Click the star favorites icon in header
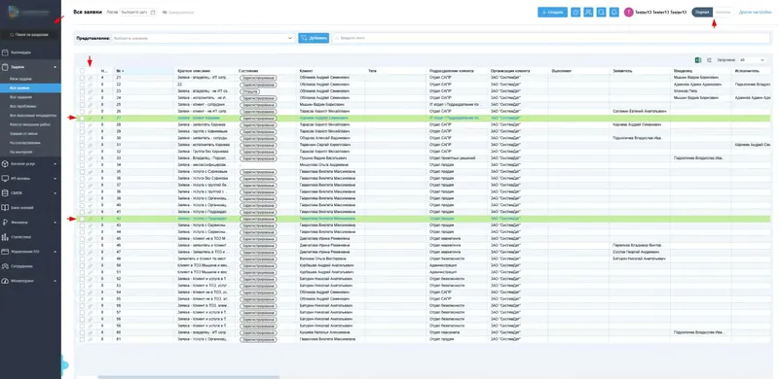 (x=575, y=13)
